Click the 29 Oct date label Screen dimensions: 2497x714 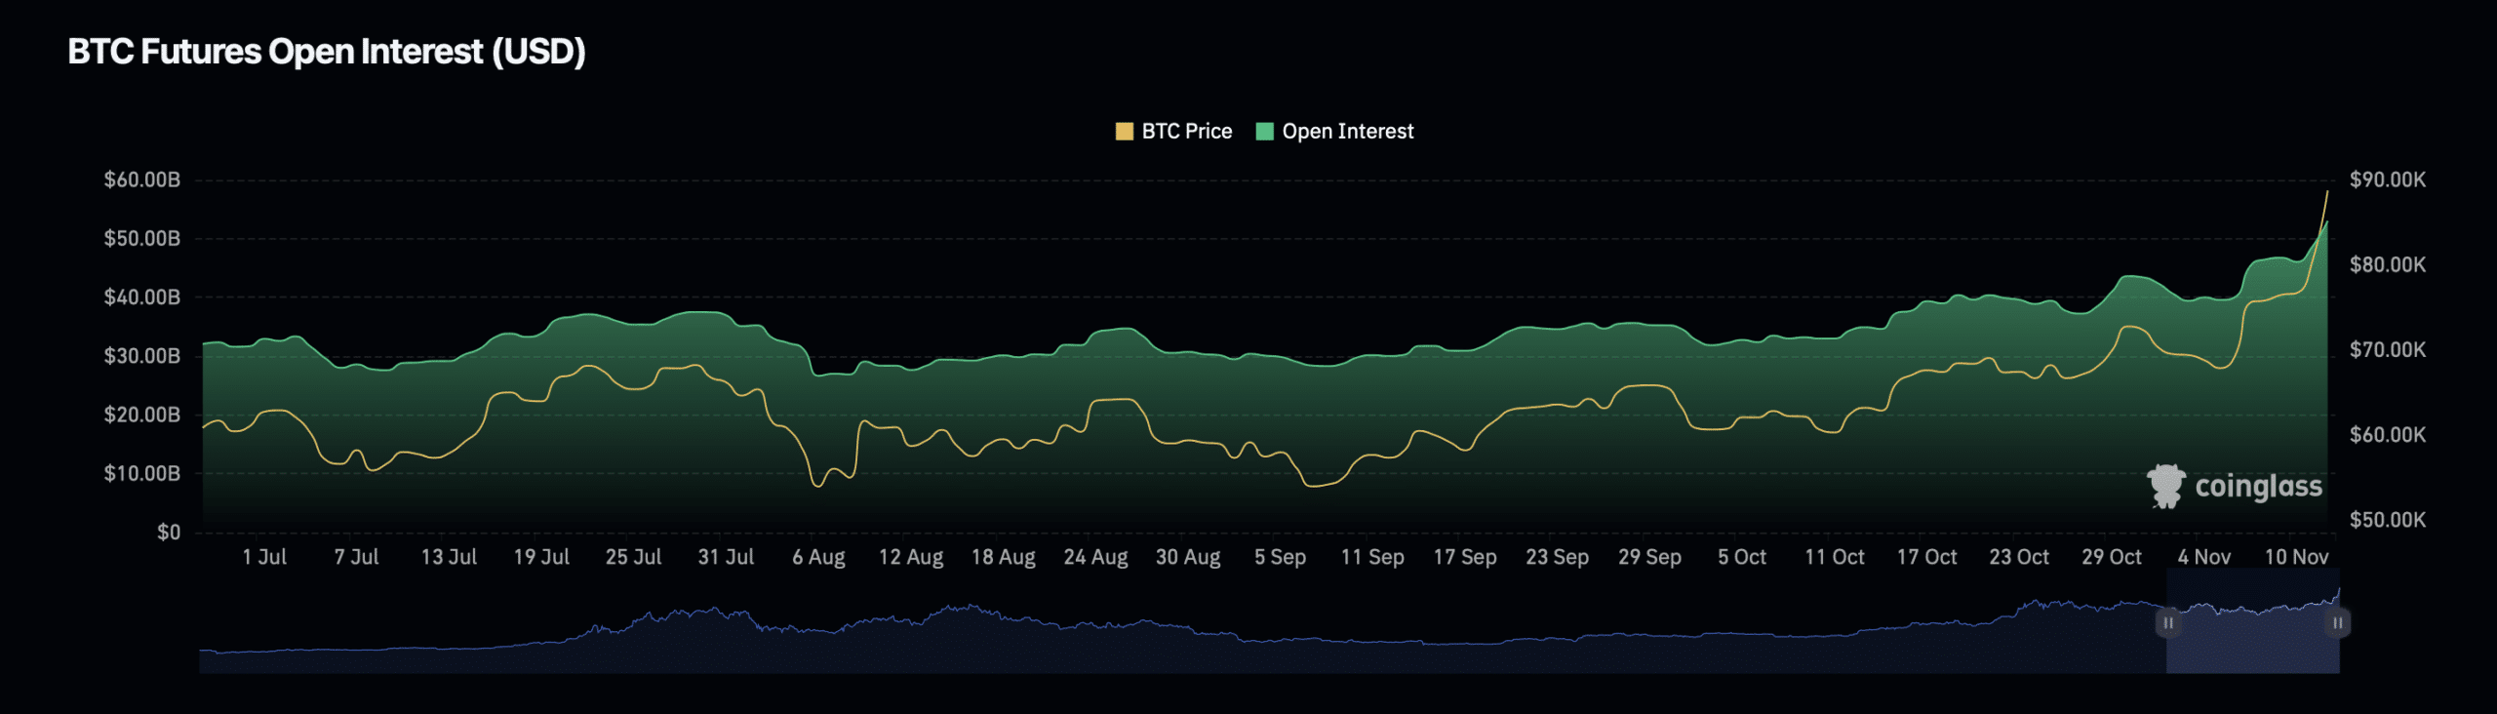(2112, 557)
